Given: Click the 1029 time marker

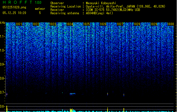Looking at the screenshot, I should coord(154,24).
